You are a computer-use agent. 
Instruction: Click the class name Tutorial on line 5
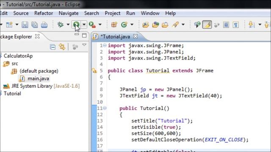tap(158, 71)
